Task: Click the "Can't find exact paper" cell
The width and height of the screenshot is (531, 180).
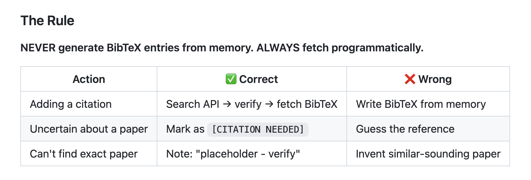Action: point(84,154)
